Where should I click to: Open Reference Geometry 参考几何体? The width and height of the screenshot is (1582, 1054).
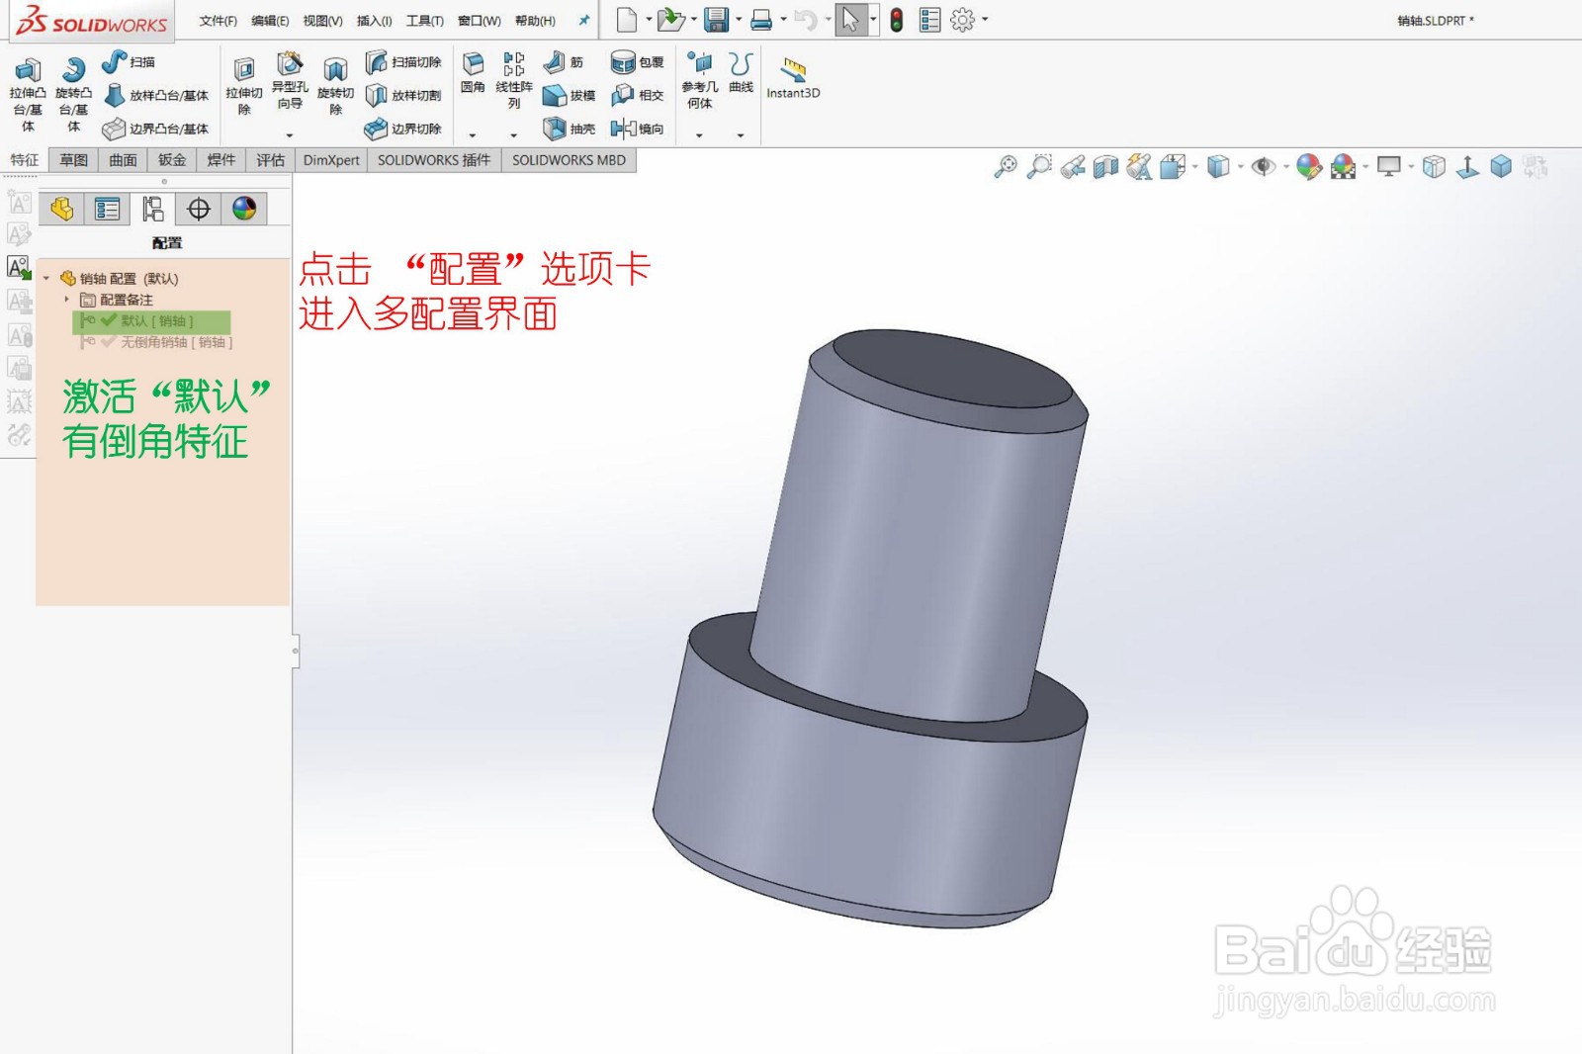(700, 80)
